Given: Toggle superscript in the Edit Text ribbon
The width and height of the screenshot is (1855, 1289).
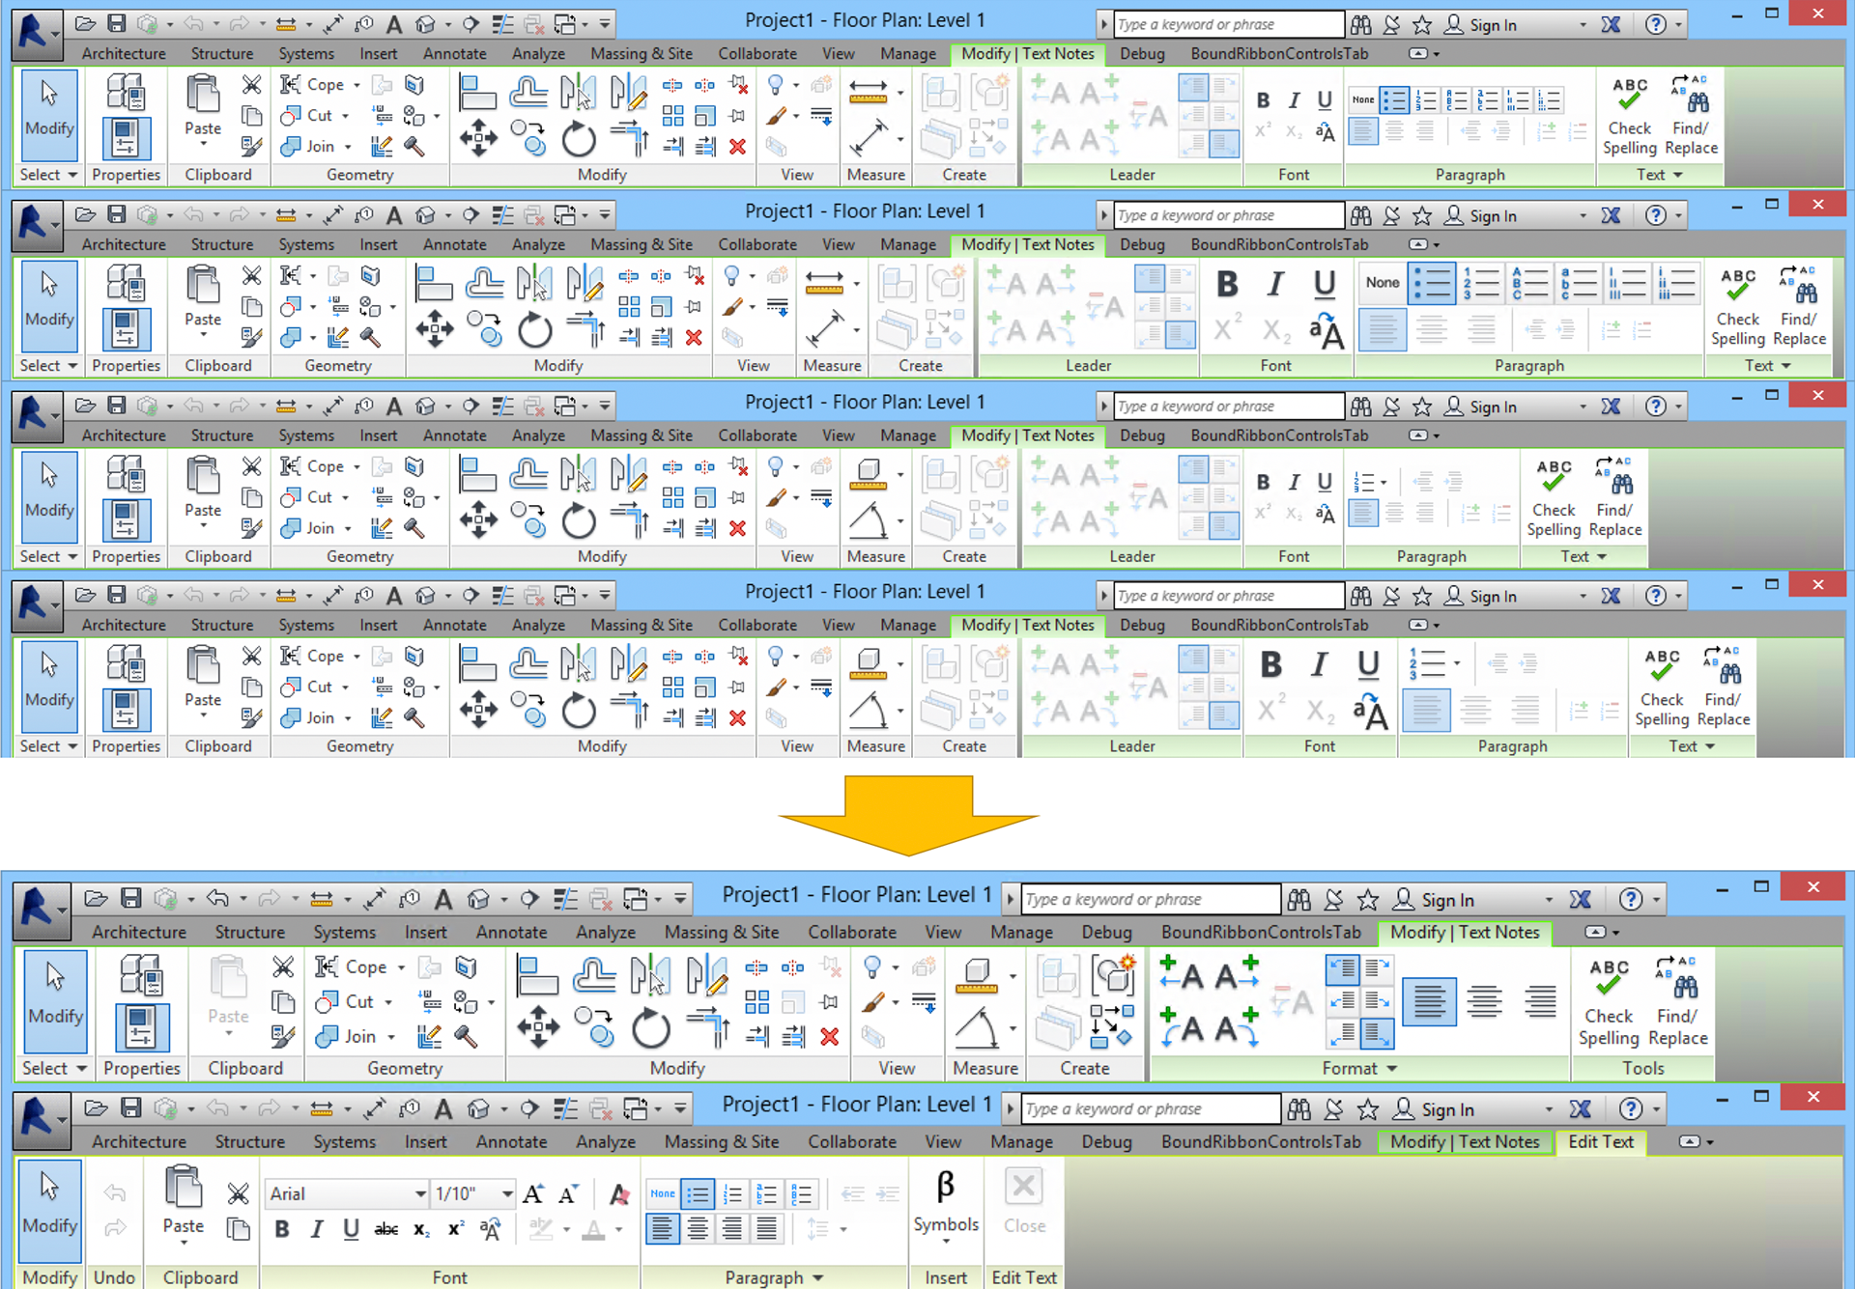Looking at the screenshot, I should point(455,1229).
